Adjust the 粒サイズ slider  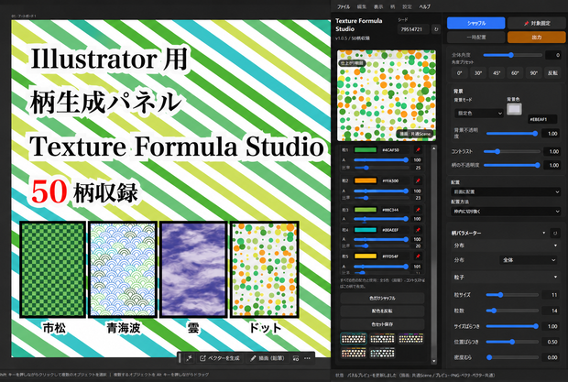pos(512,295)
